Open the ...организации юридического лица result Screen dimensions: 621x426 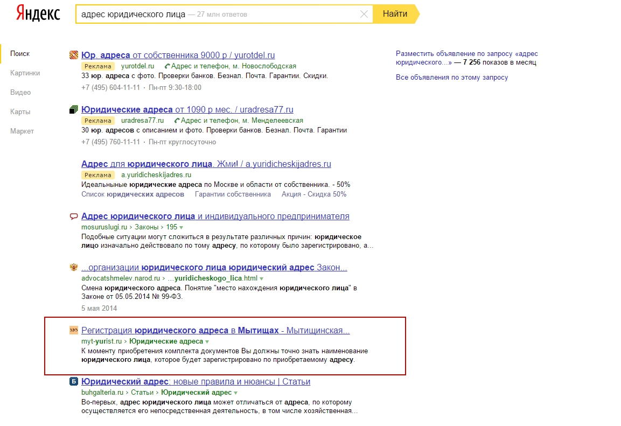(214, 267)
